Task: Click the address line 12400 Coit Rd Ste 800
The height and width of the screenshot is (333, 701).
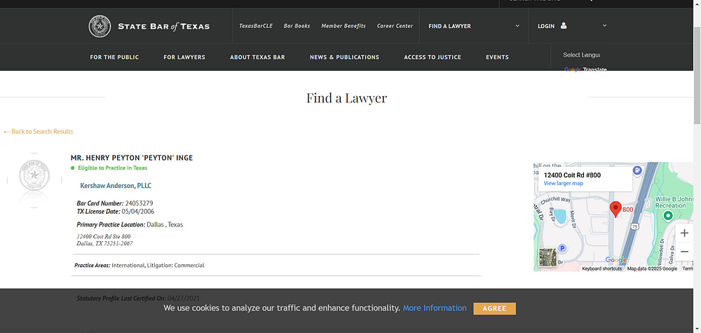Action: [103, 236]
